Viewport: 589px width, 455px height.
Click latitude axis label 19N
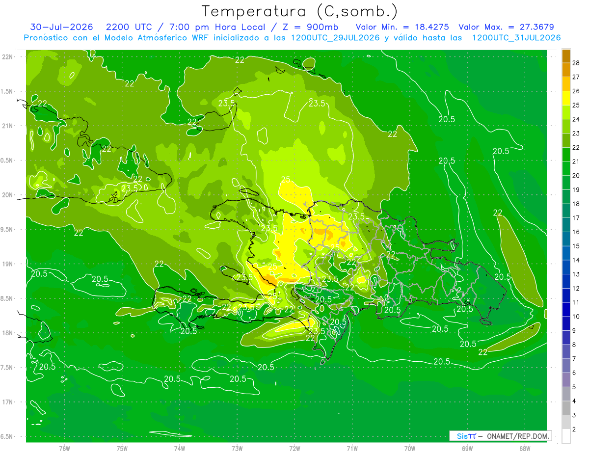point(7,264)
